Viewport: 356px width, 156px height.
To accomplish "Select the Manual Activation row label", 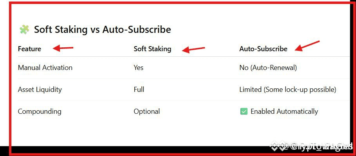I will click(45, 68).
